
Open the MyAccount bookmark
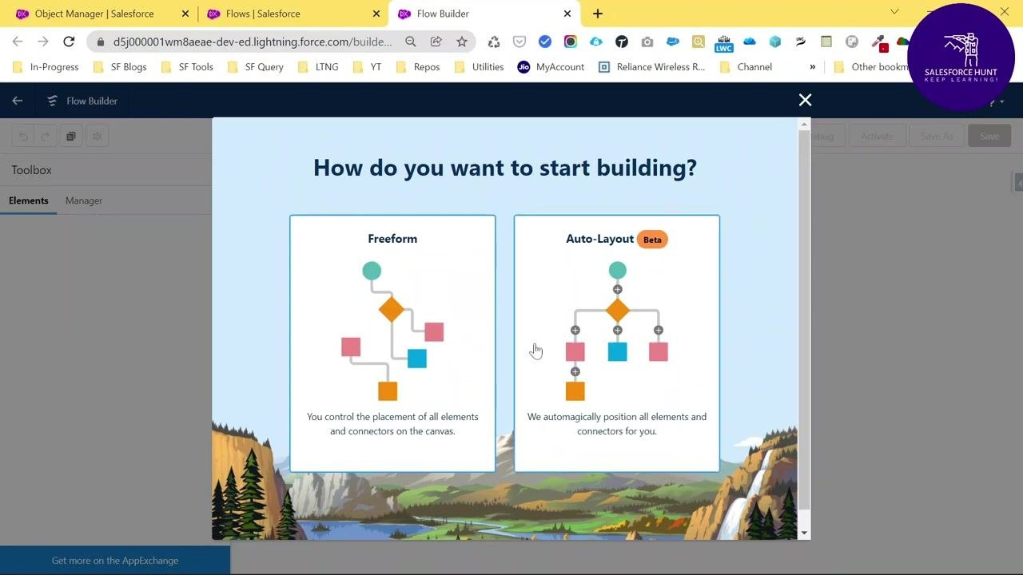[551, 67]
